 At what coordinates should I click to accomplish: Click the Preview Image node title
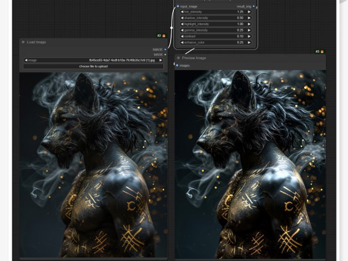[x=194, y=58]
